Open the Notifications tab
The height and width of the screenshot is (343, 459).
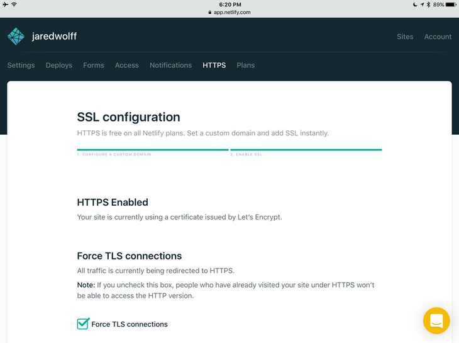click(170, 65)
